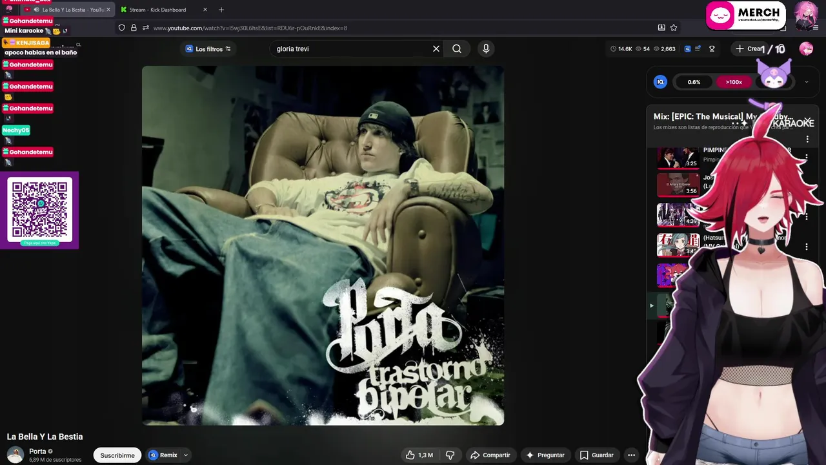Click the 2,663 total views stat
Viewport: 826px width, 465px height.
click(x=665, y=49)
